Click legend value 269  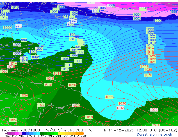(x=22, y=136)
